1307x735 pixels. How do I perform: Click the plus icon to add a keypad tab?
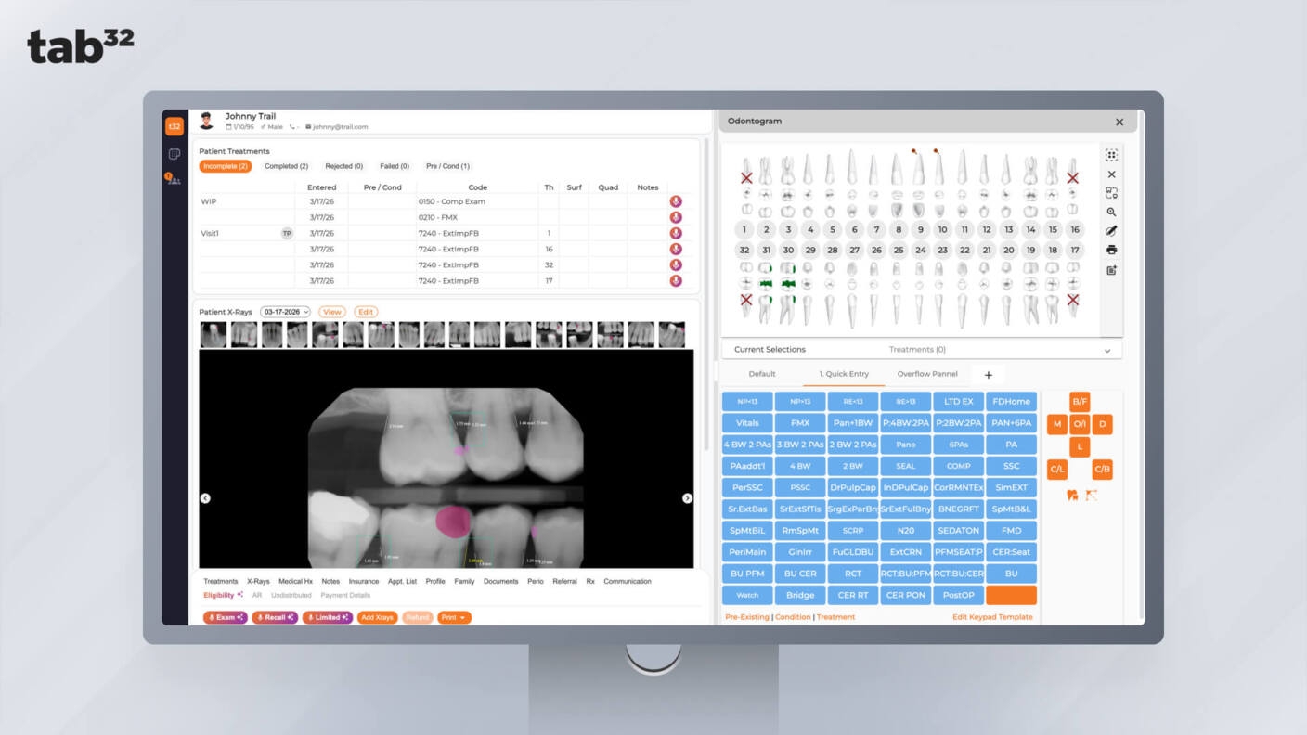tap(989, 375)
